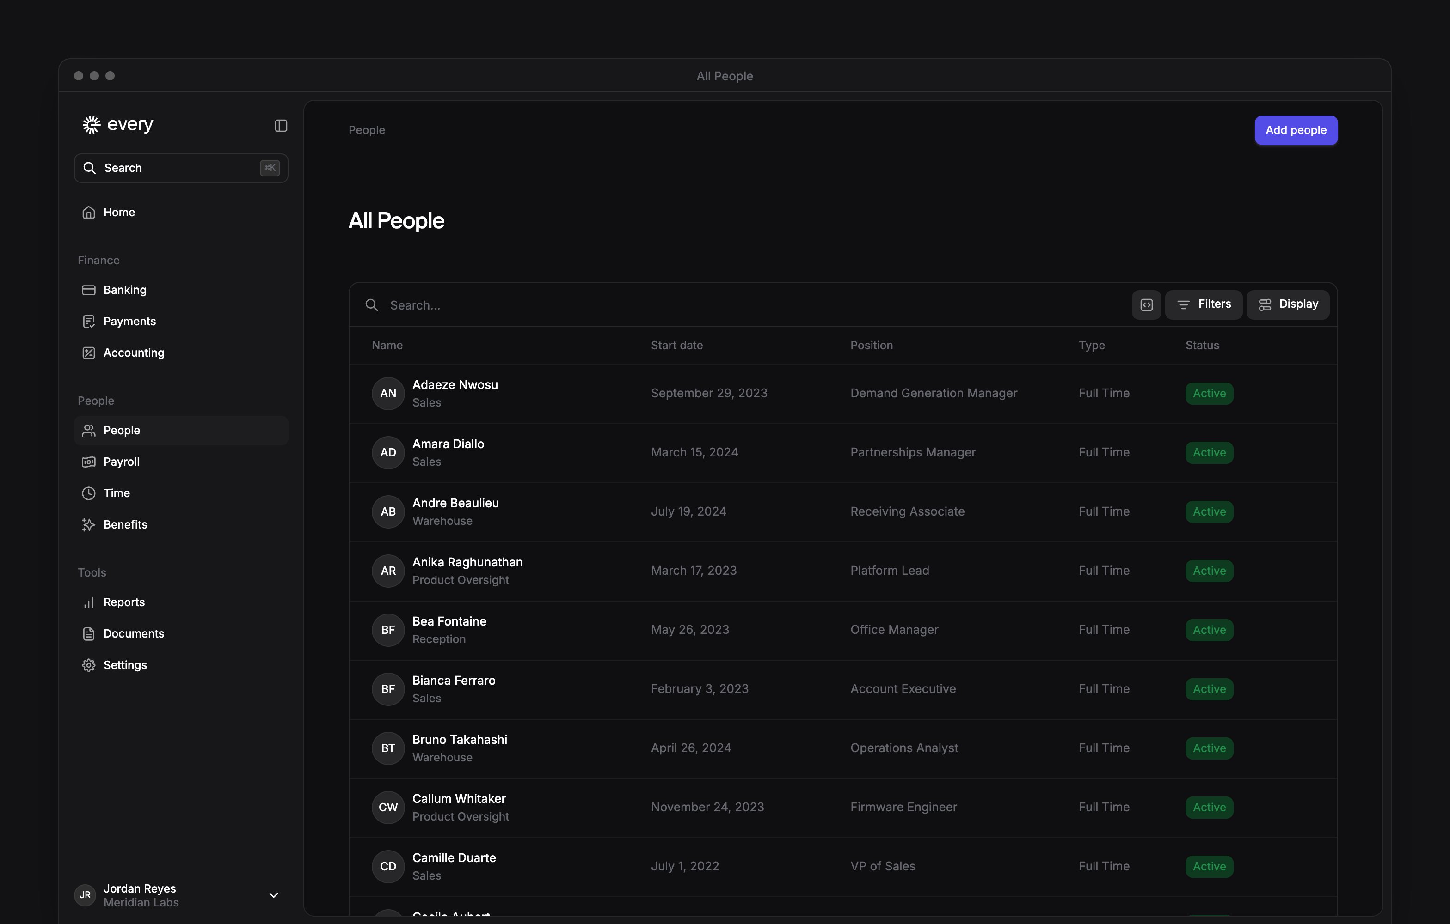Go to Payroll in the sidebar
This screenshot has height=924, width=1450.
point(181,462)
